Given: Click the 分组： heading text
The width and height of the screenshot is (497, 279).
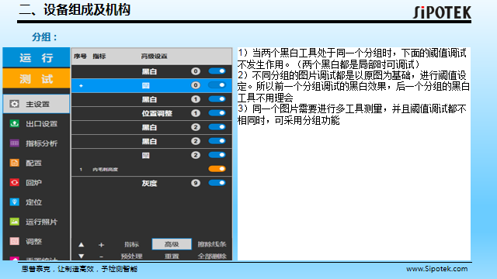Looking at the screenshot, I should [x=44, y=37].
